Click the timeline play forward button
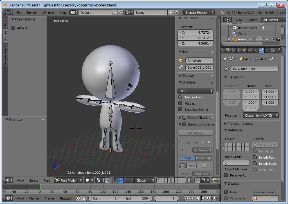This screenshot has width=288, height=204. (203, 198)
